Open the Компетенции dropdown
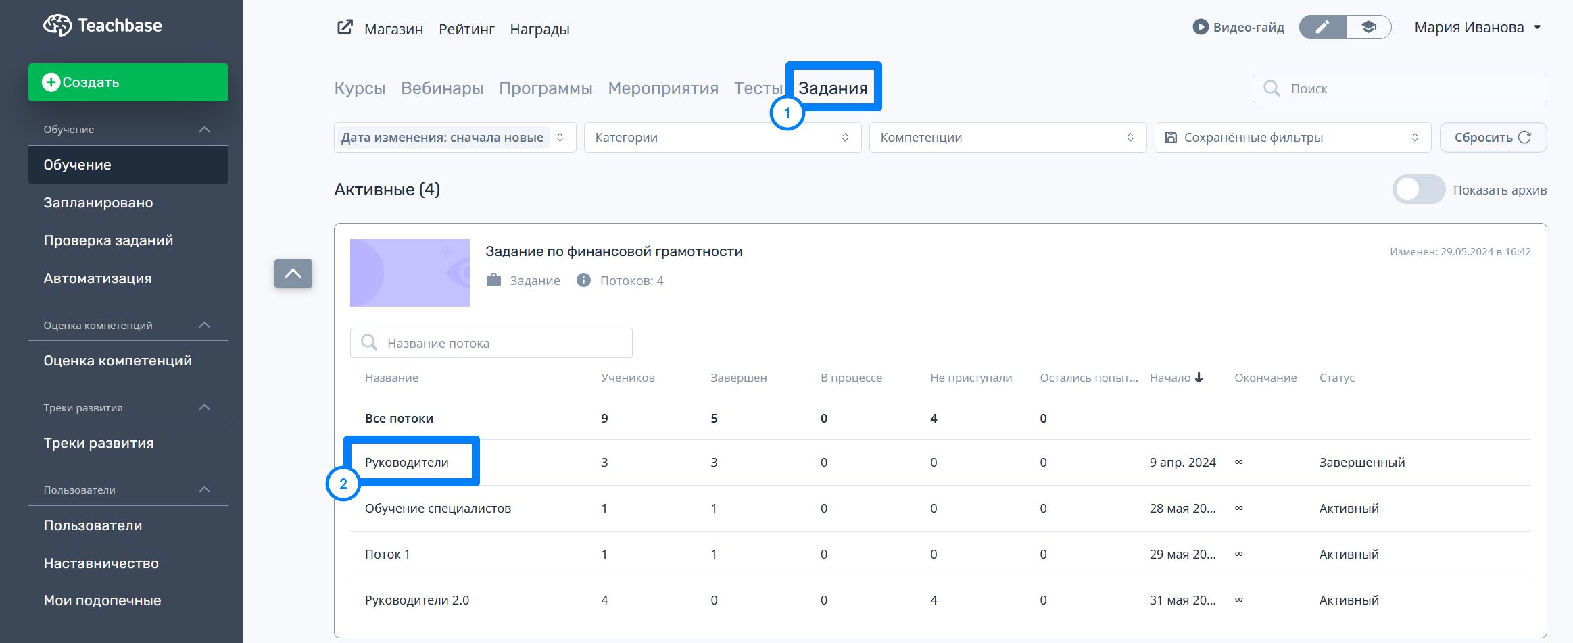 [1007, 138]
